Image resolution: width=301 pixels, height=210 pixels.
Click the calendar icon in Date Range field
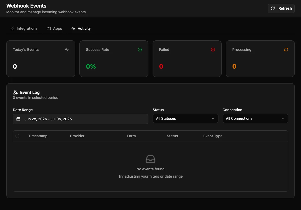18,119
